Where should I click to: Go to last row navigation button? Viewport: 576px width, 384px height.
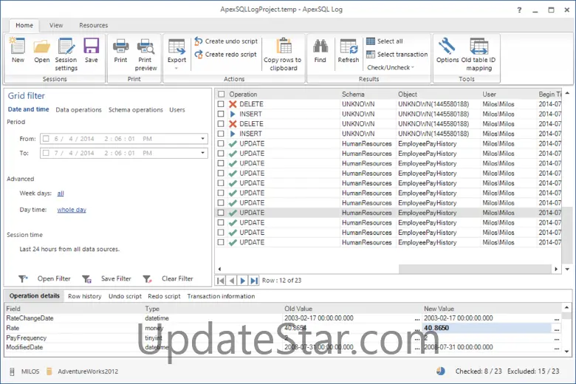(254, 281)
